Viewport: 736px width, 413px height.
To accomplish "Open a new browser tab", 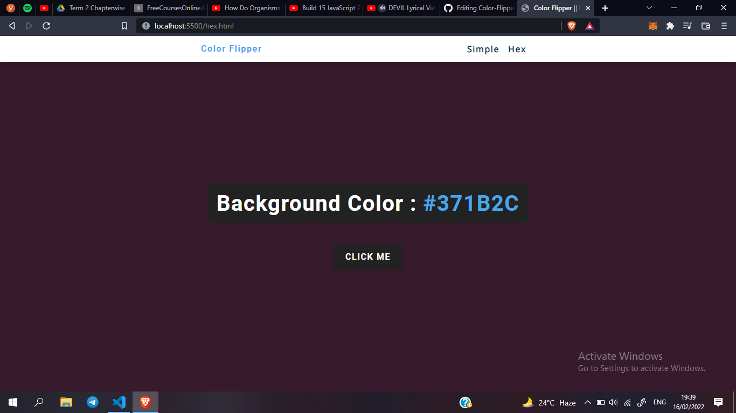I will click(605, 8).
